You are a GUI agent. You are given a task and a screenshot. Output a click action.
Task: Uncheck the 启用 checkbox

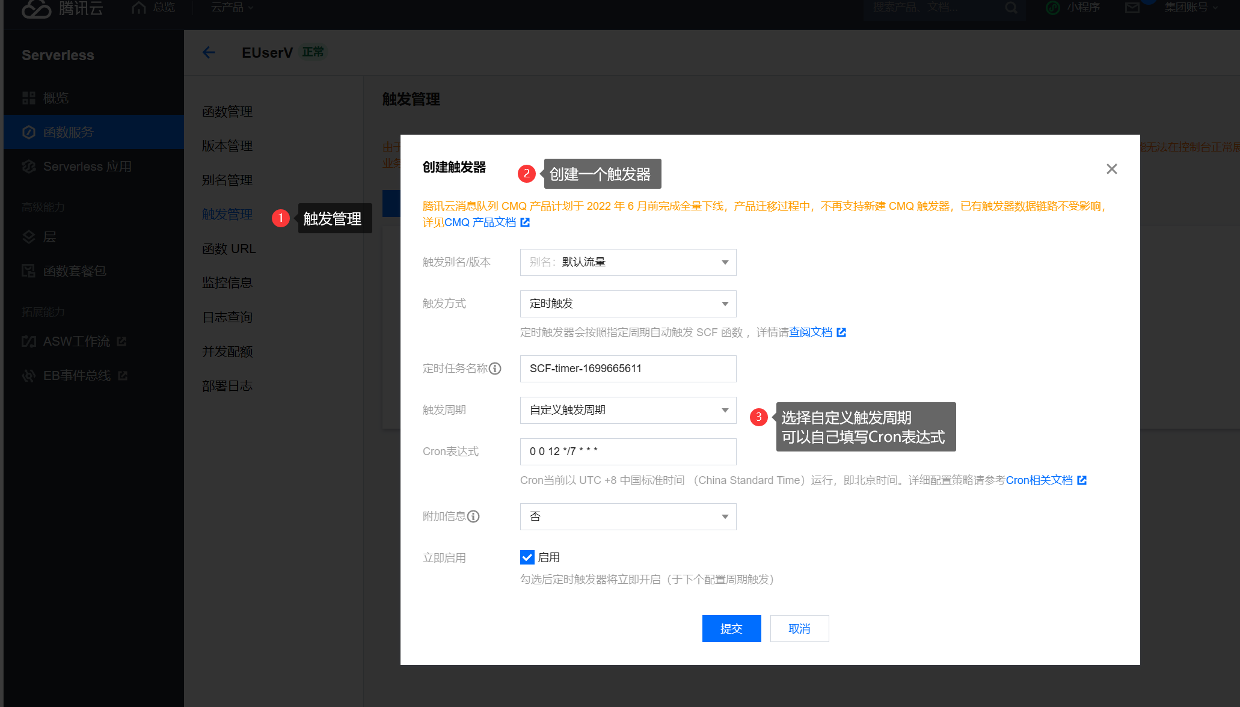pyautogui.click(x=527, y=557)
